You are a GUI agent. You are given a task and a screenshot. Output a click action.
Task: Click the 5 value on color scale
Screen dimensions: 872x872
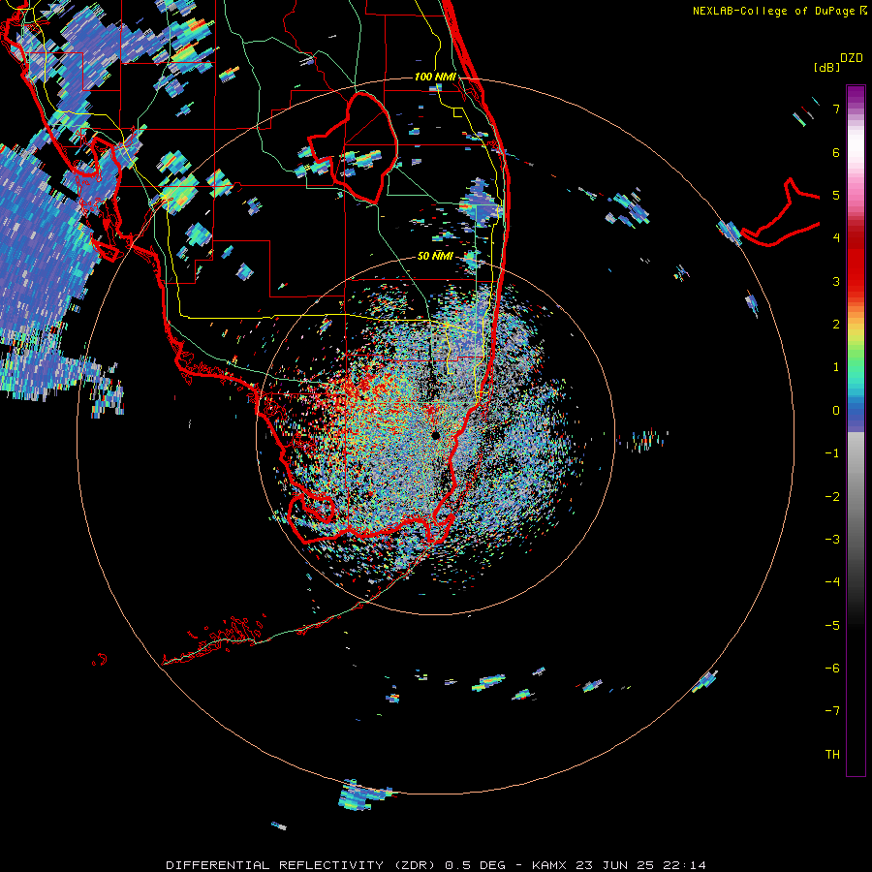pos(836,195)
